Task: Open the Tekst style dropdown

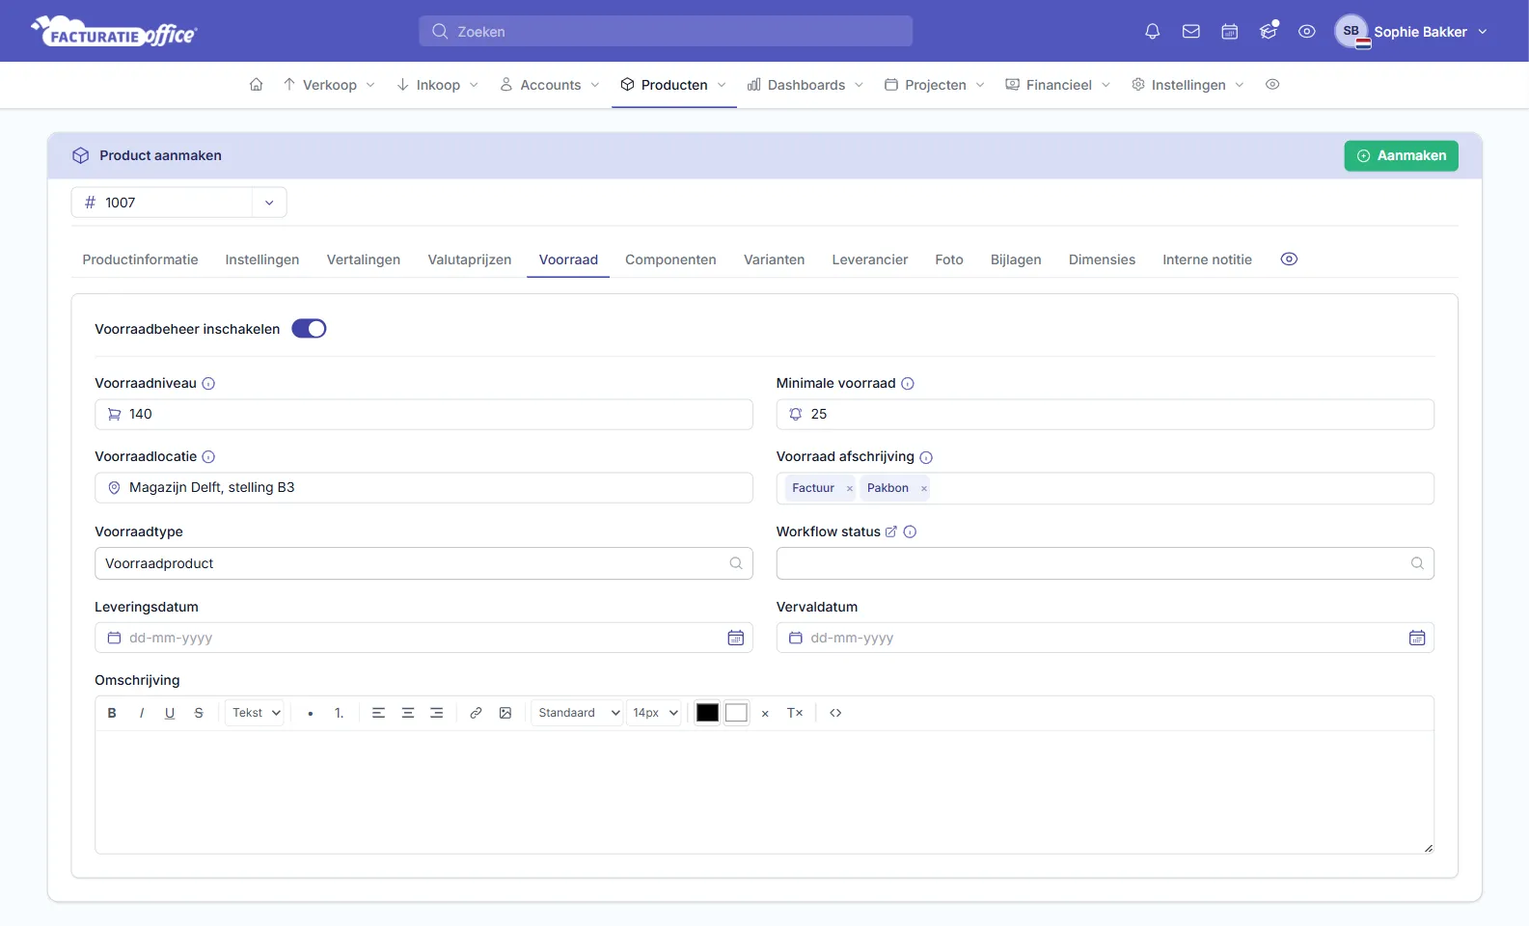Action: tap(256, 713)
